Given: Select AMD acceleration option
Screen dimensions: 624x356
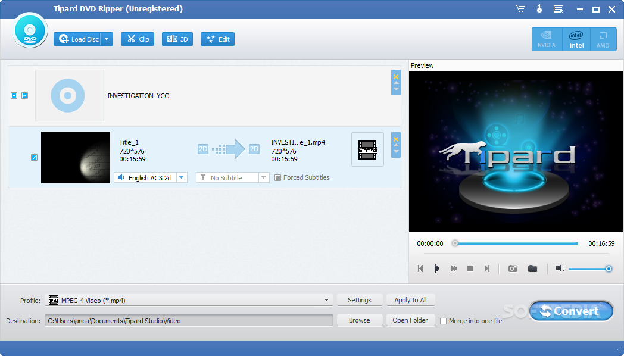Looking at the screenshot, I should (x=603, y=39).
